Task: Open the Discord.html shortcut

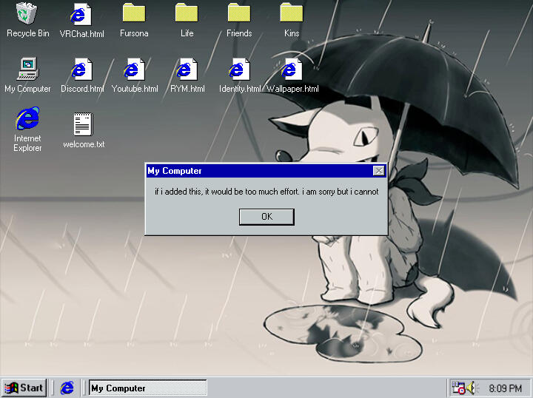Action: pos(81,70)
